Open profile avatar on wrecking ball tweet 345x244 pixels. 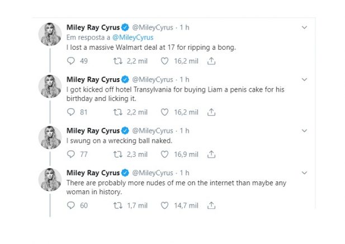50,137
